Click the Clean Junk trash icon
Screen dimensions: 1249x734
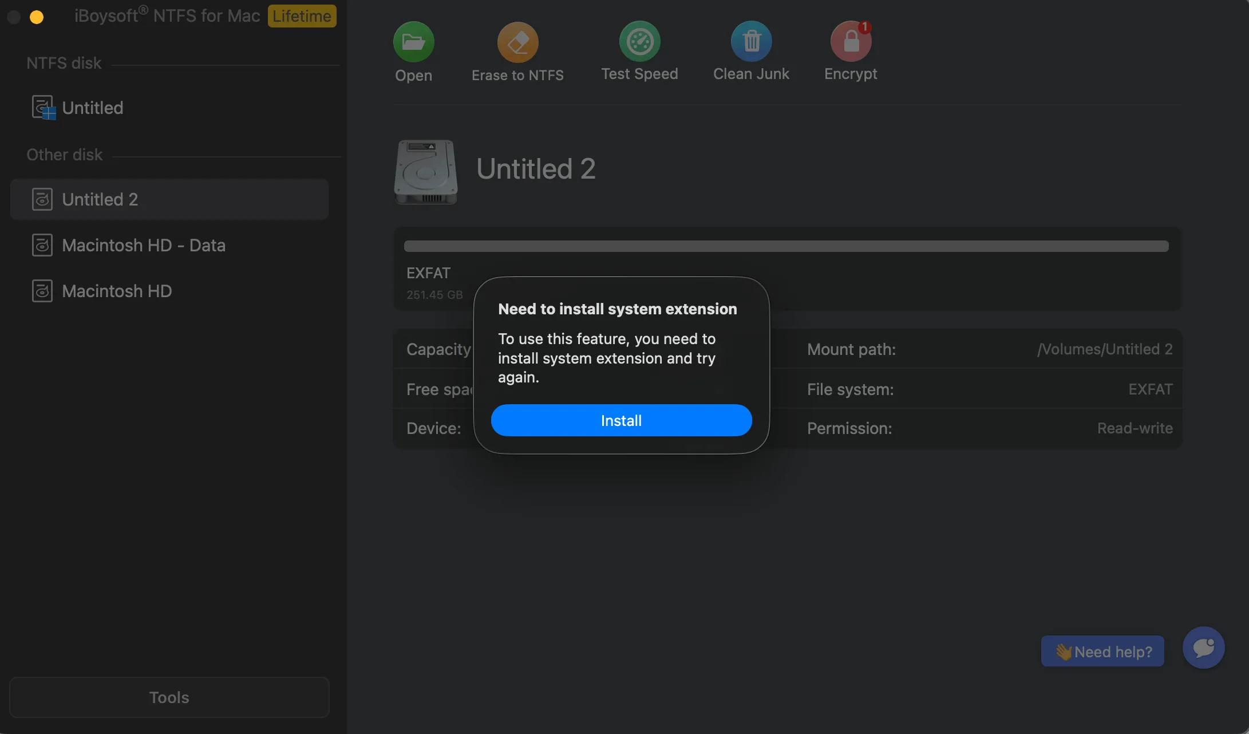pos(751,41)
